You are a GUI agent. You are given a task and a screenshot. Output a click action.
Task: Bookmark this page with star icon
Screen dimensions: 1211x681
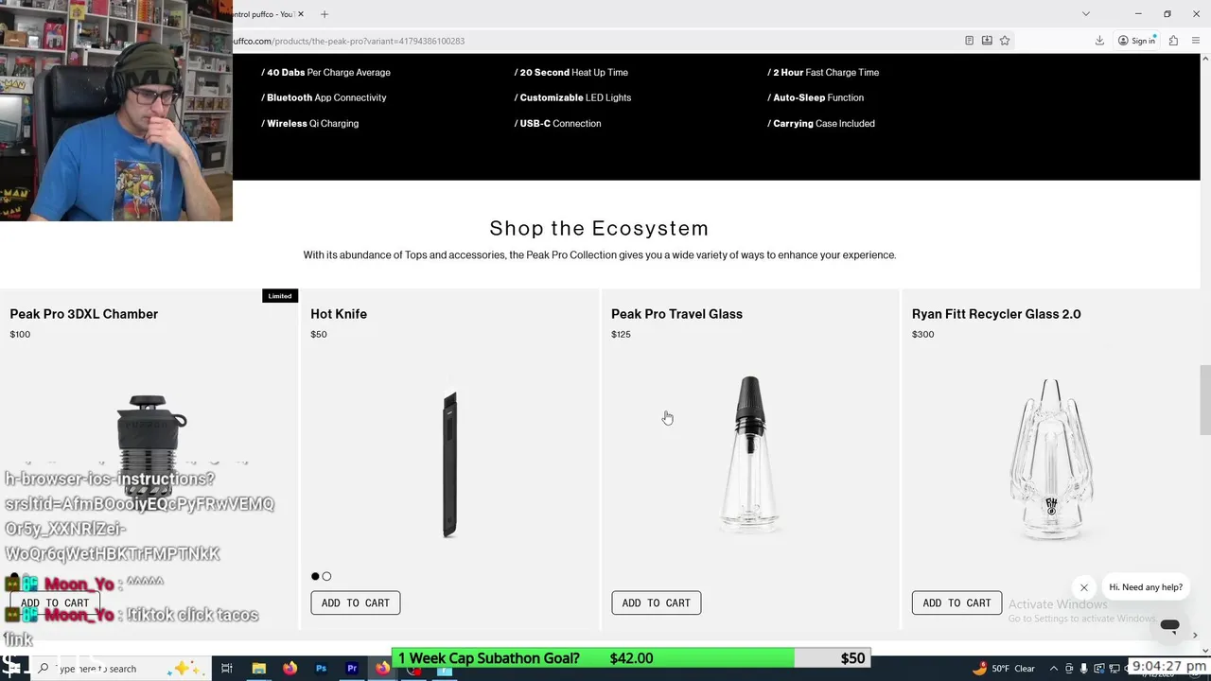pyautogui.click(x=1005, y=41)
